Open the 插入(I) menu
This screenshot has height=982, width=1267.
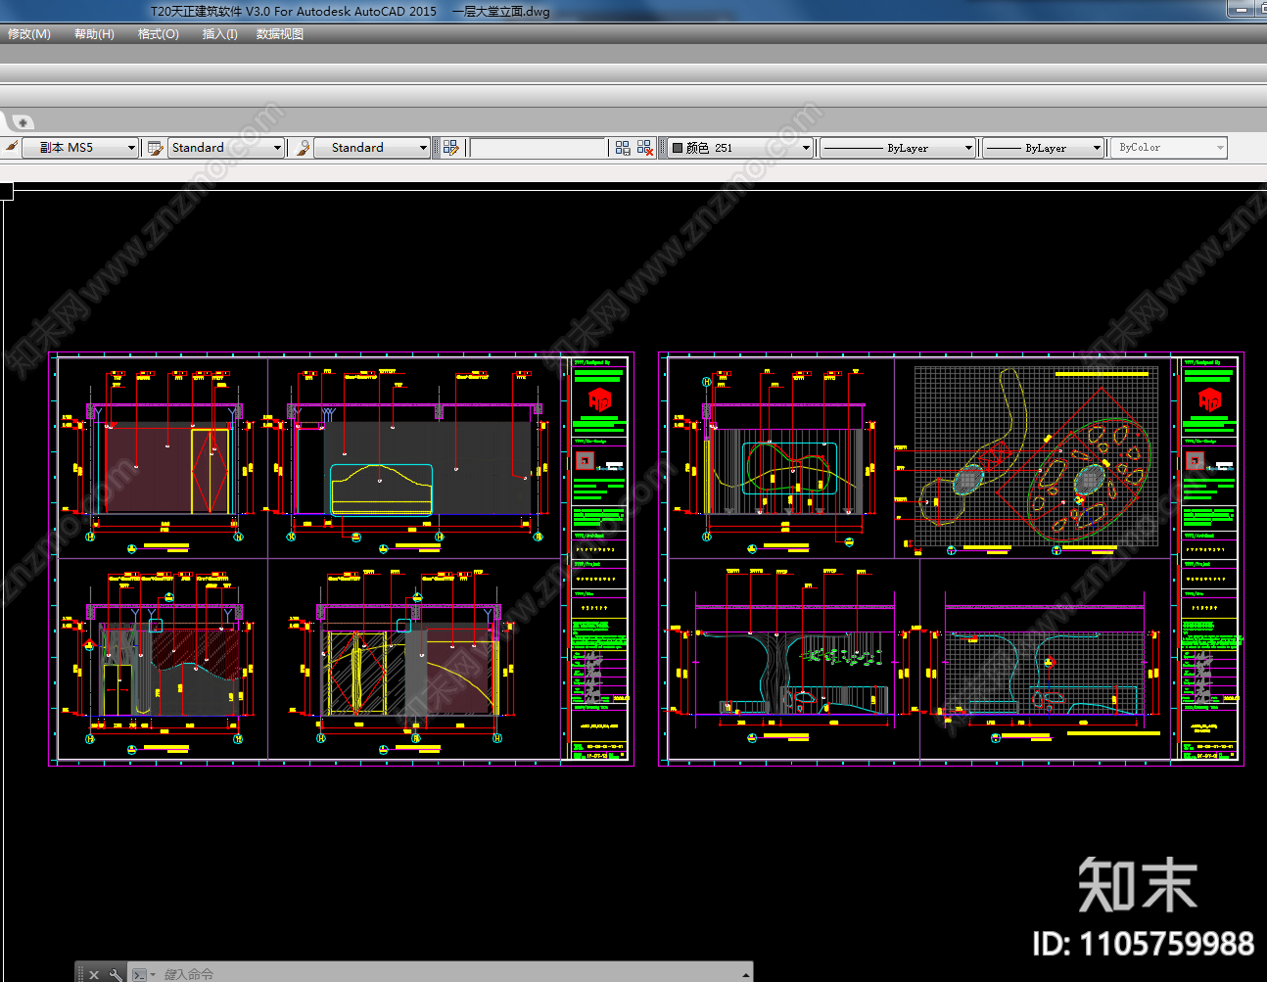(x=219, y=34)
